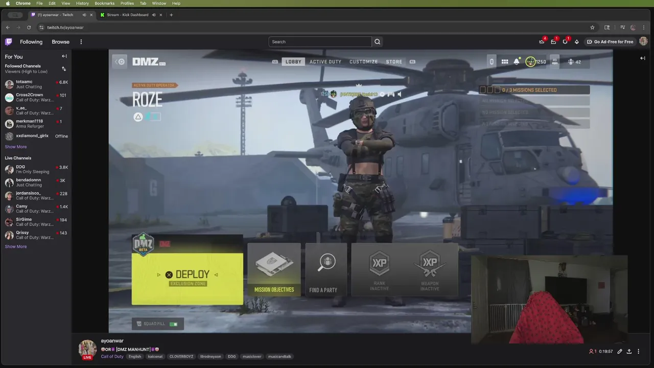
Task: Mute the ayoanwar Twitch tab audio
Action: (84, 15)
